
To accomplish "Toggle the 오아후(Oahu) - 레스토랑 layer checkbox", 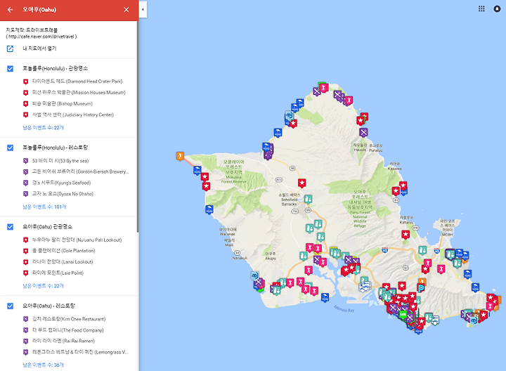I will point(11,306).
